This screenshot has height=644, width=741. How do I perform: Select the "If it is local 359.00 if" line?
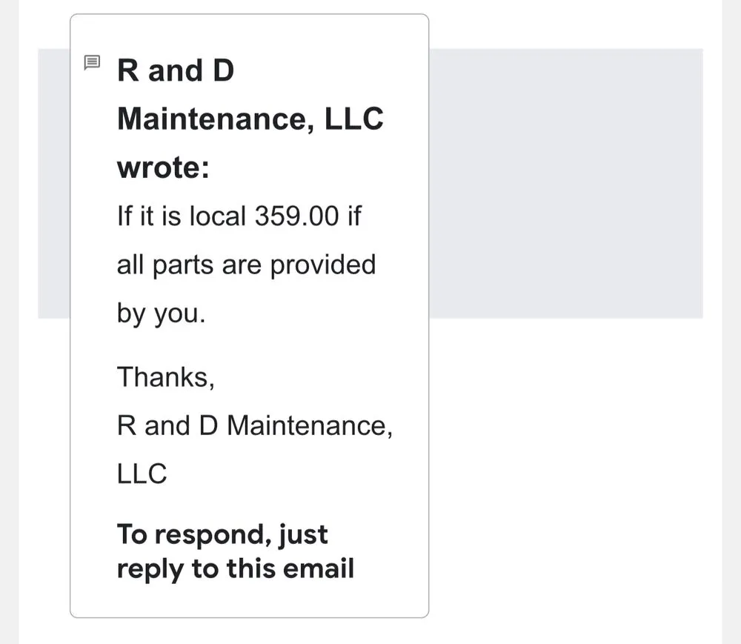(239, 216)
